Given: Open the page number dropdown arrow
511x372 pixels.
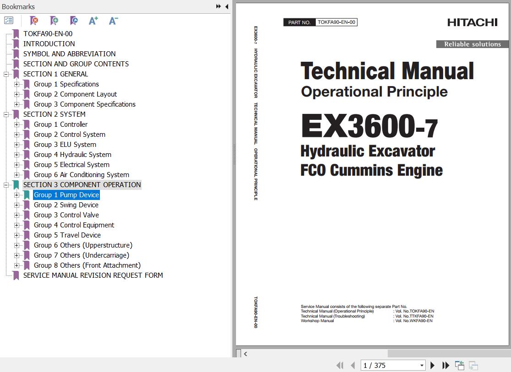Looking at the screenshot, I should point(422,366).
